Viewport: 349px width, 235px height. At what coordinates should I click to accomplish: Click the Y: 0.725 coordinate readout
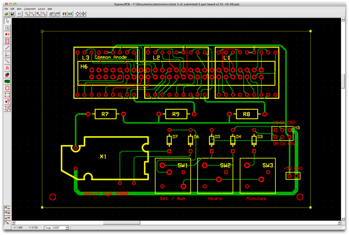(x=33, y=228)
